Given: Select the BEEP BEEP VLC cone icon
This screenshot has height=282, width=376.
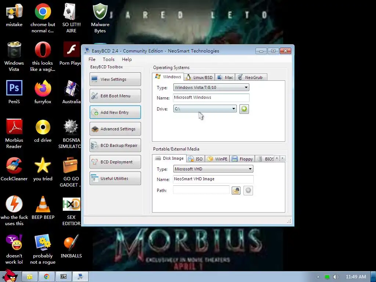Looking at the screenshot, I should point(43,208).
